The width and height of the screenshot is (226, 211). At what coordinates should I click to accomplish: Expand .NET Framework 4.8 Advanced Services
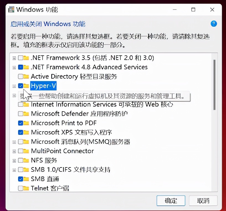(14, 67)
